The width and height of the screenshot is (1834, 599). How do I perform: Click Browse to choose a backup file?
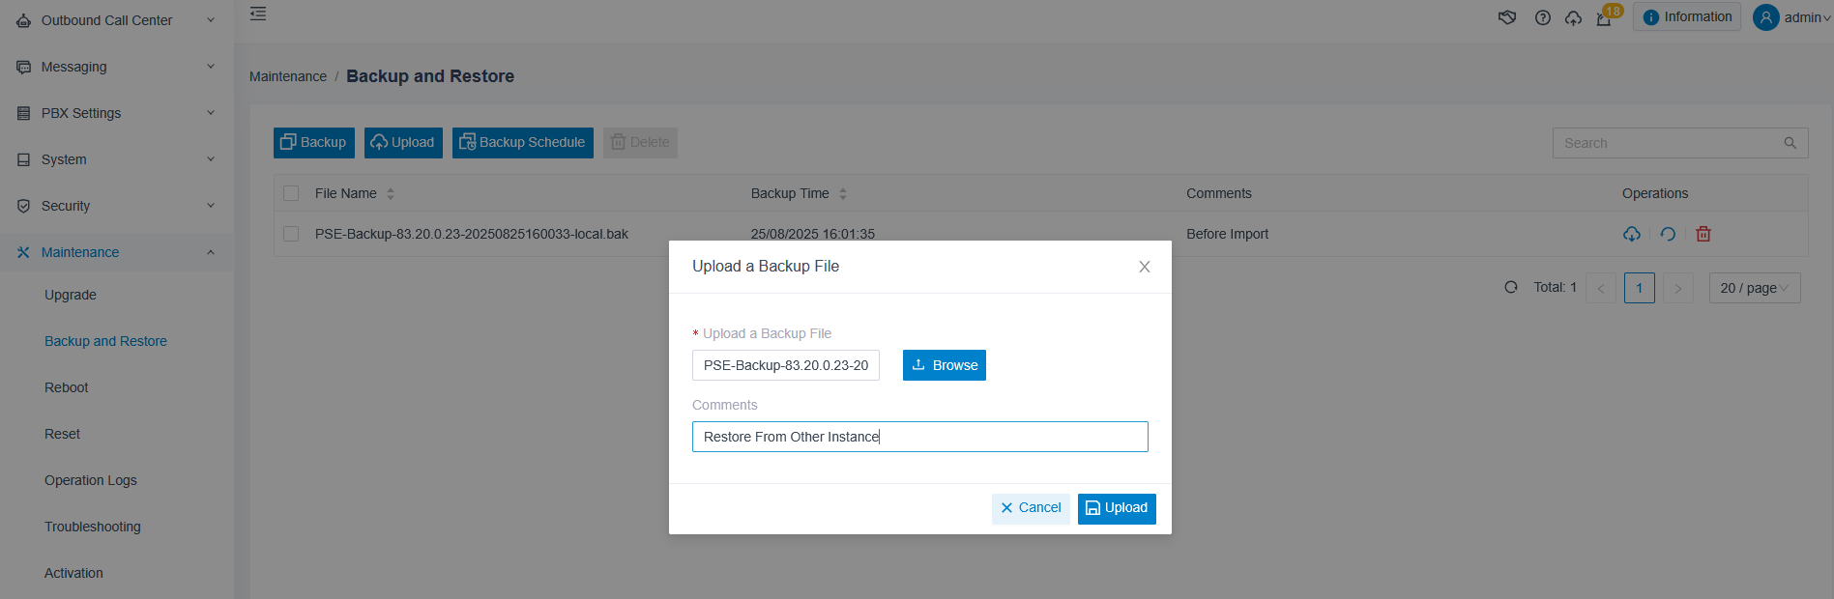(x=945, y=365)
